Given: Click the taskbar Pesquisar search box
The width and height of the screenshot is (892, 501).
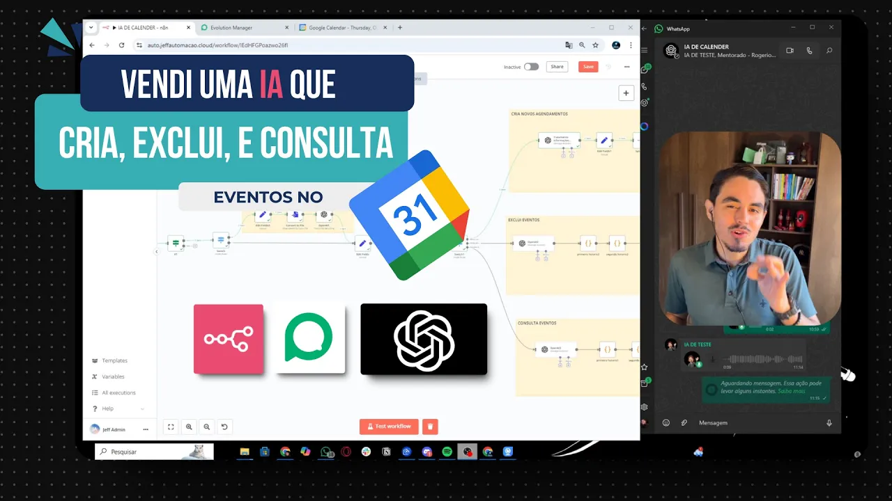Looking at the screenshot, I should coord(155,452).
